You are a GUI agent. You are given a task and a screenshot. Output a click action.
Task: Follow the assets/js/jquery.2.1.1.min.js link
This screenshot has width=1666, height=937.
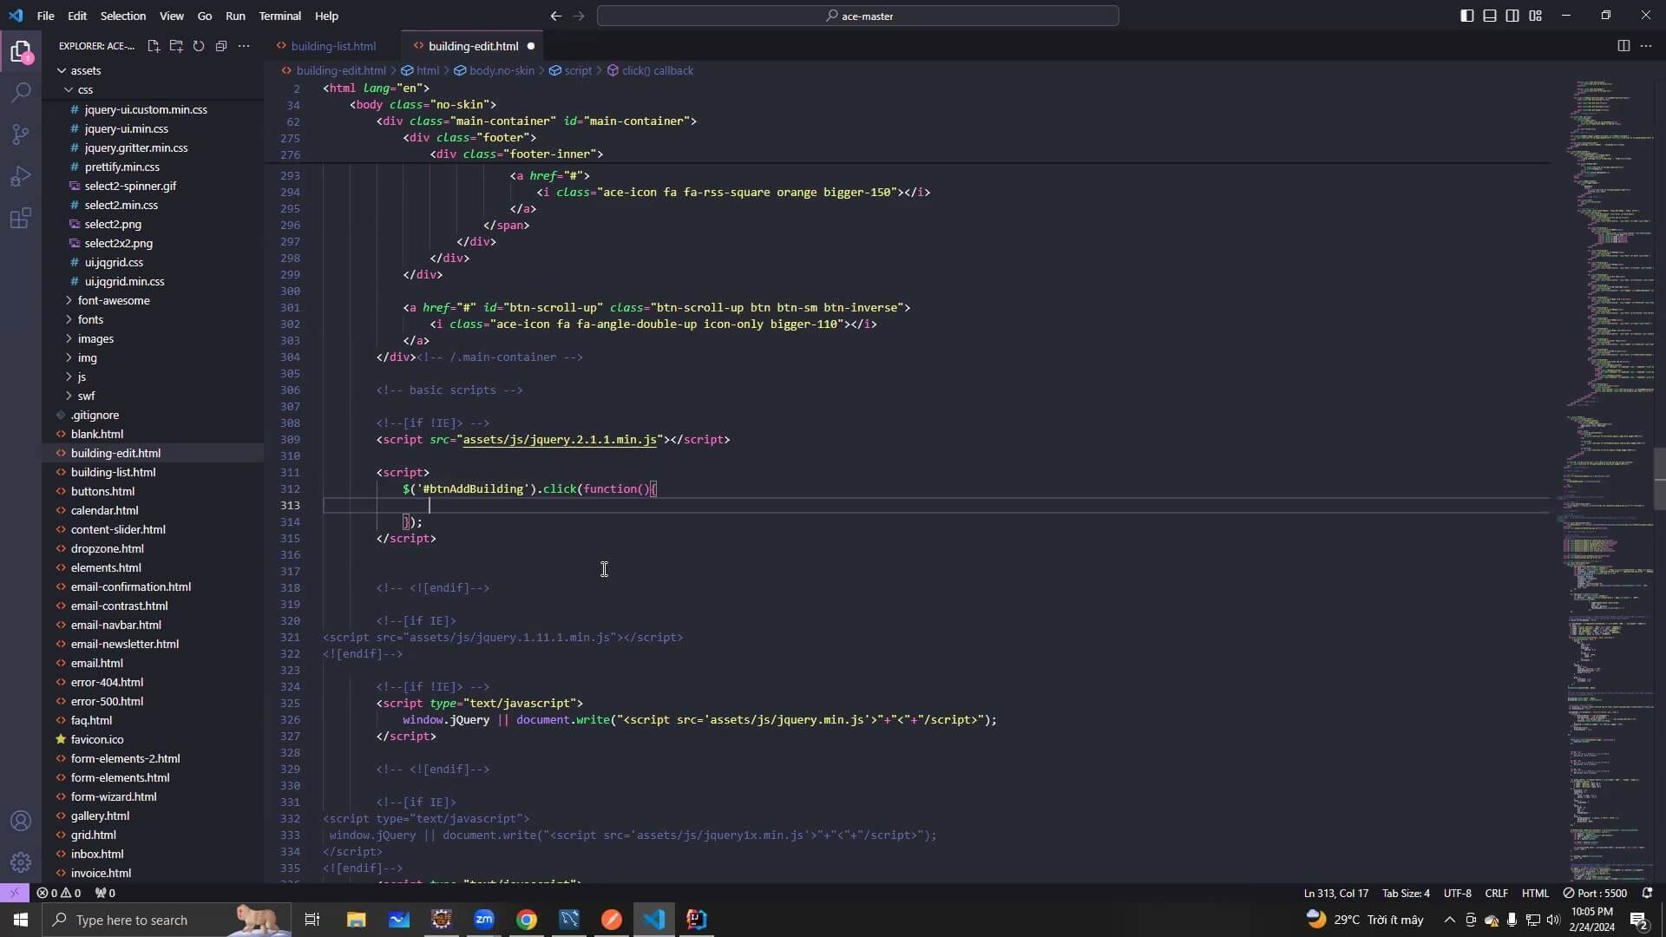560,440
